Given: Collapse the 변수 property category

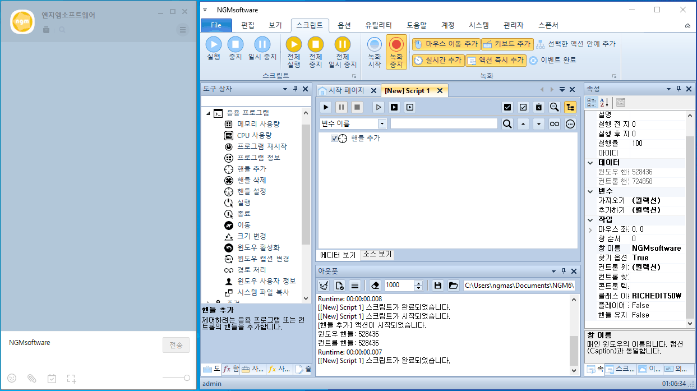Looking at the screenshot, I should 590,191.
